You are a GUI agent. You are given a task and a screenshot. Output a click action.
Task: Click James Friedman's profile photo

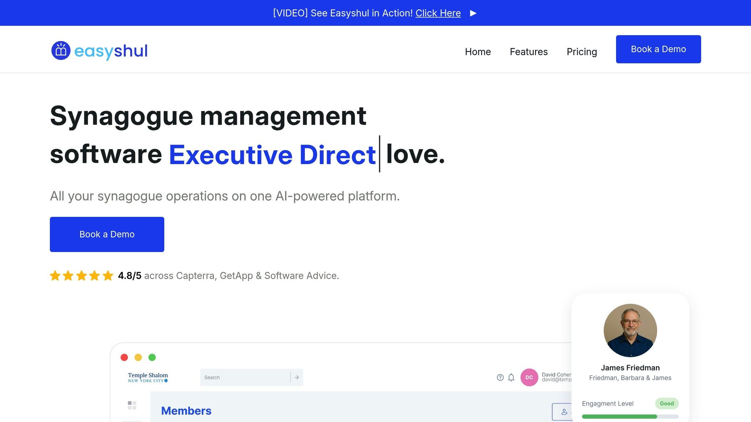point(630,330)
